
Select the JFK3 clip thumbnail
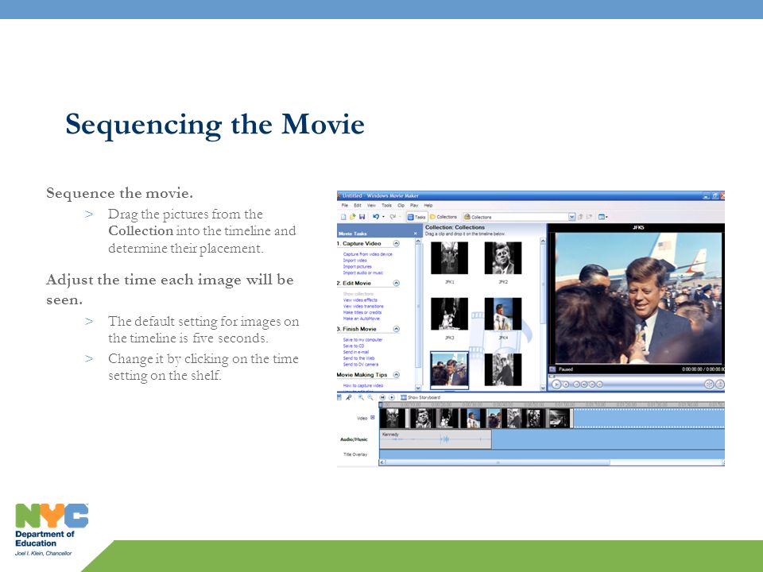pos(449,314)
